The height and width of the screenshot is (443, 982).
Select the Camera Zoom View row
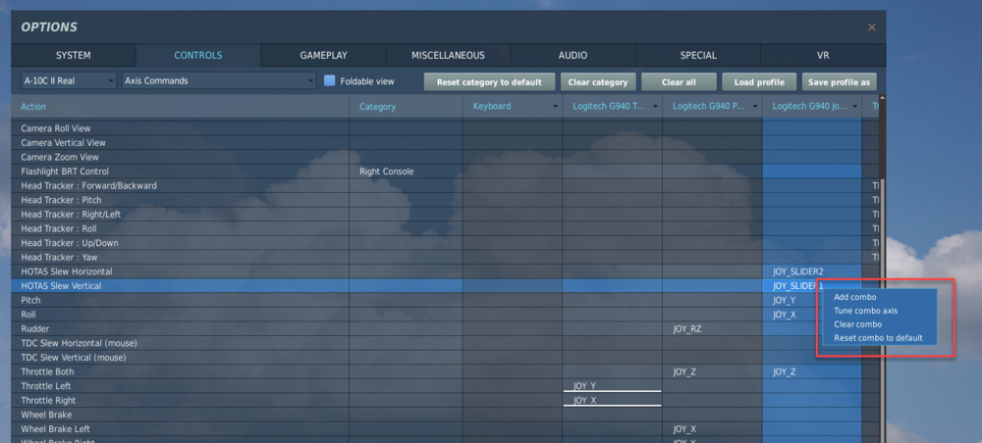(x=445, y=157)
